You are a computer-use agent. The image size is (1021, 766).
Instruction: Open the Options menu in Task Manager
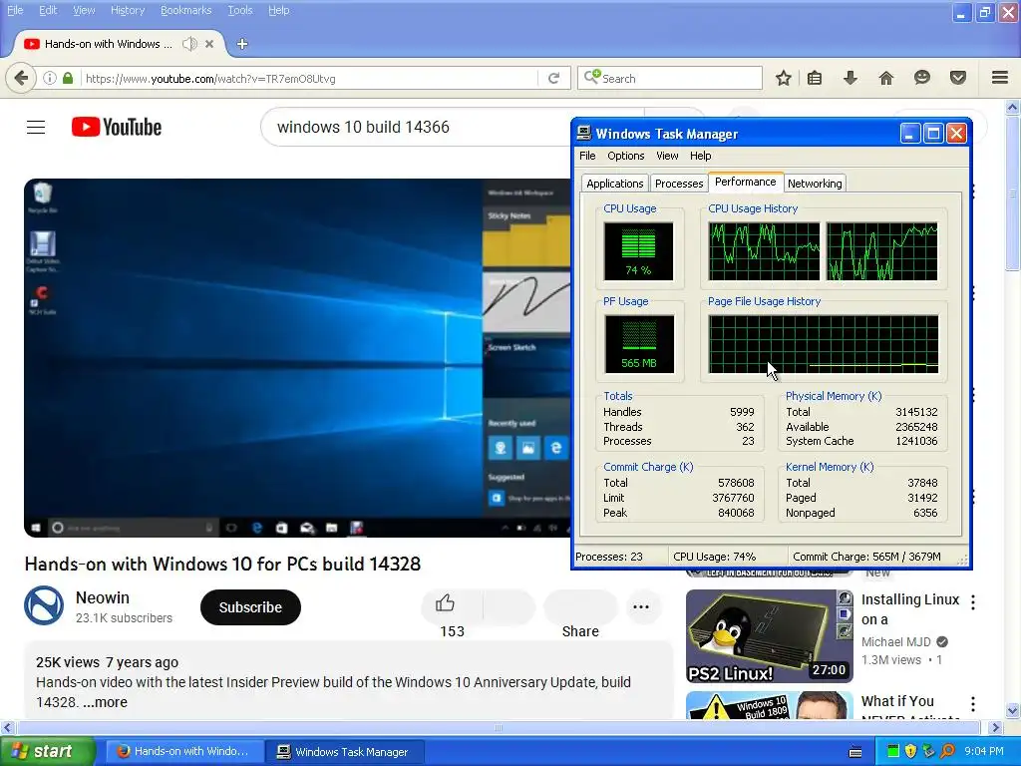tap(626, 156)
